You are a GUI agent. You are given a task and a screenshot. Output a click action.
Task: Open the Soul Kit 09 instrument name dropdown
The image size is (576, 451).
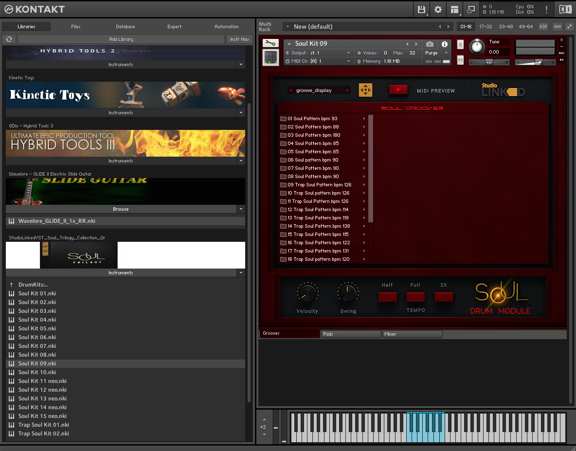pos(289,44)
